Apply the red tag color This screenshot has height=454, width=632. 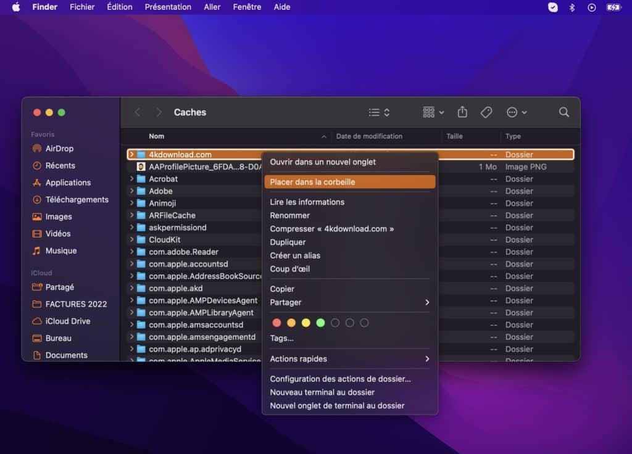pyautogui.click(x=276, y=323)
